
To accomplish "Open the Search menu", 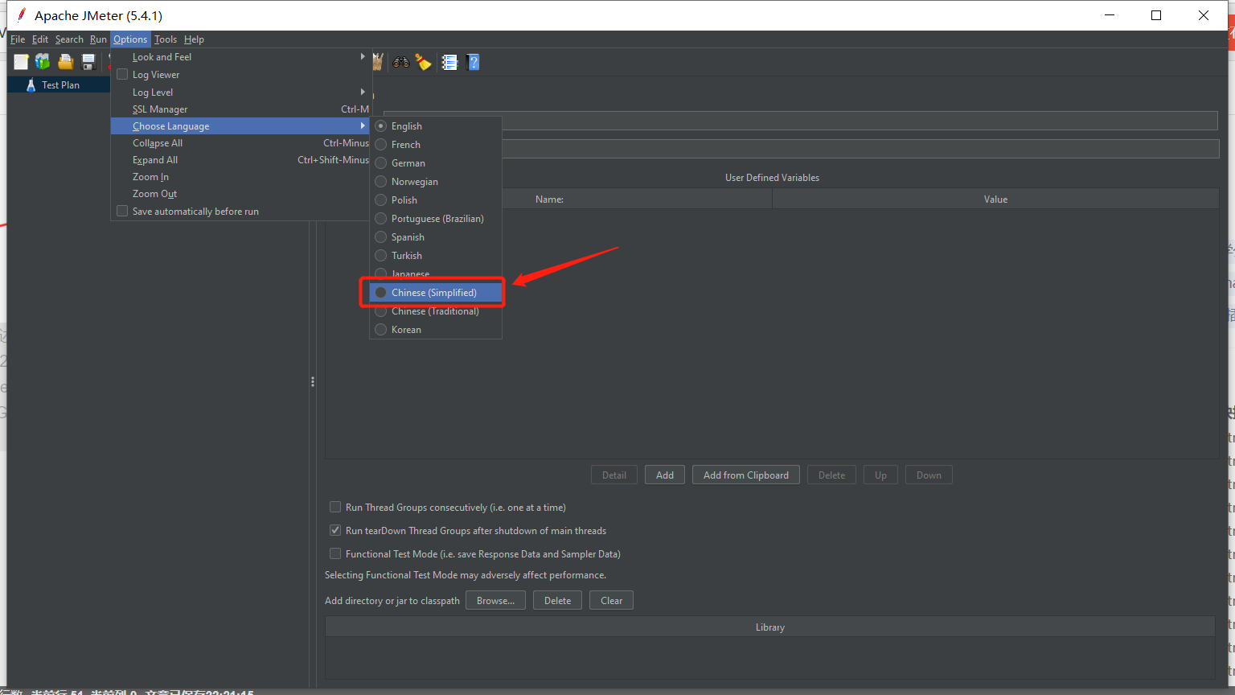I will point(69,39).
